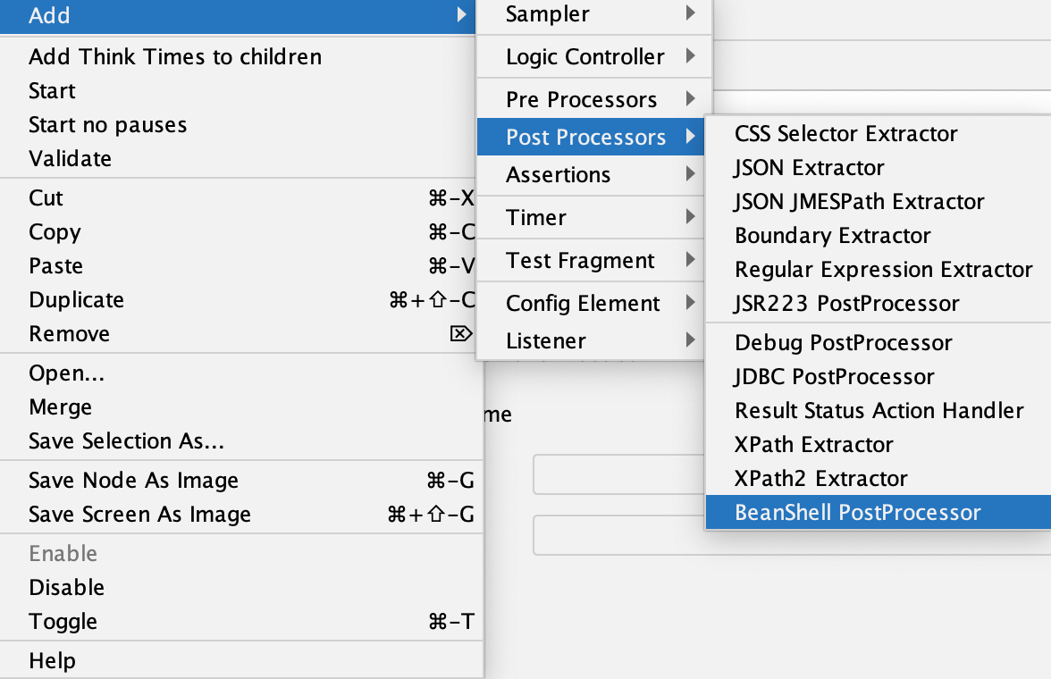Open the Assertions submenu

click(x=559, y=175)
